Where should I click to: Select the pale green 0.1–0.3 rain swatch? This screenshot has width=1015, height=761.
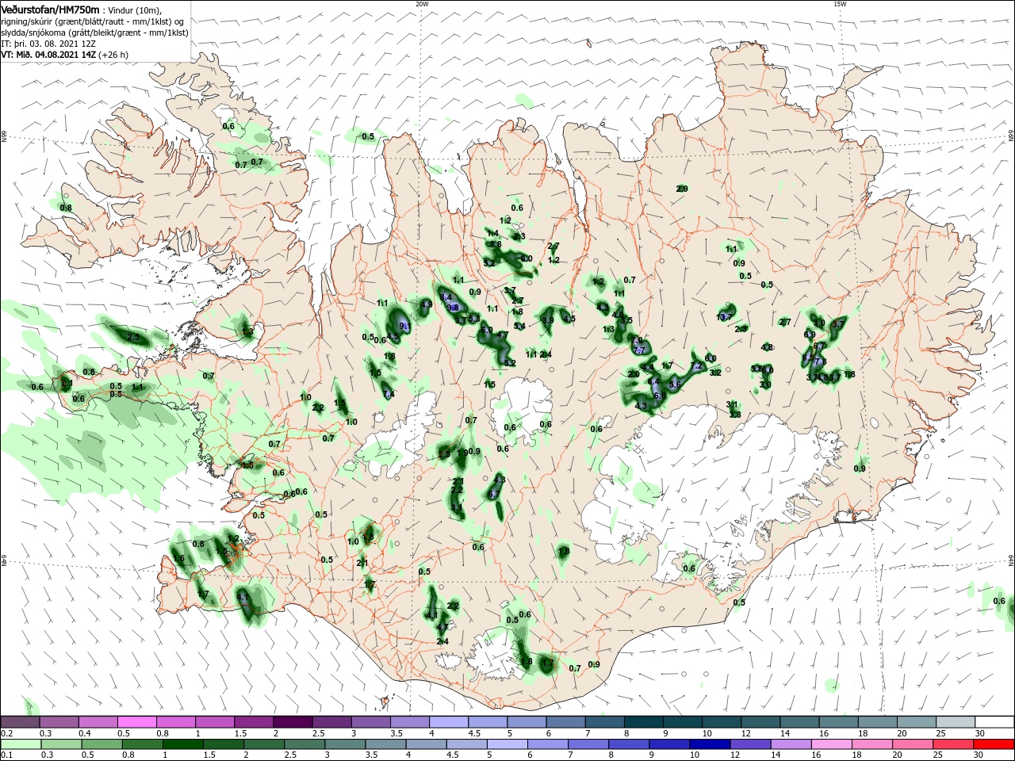(x=21, y=744)
